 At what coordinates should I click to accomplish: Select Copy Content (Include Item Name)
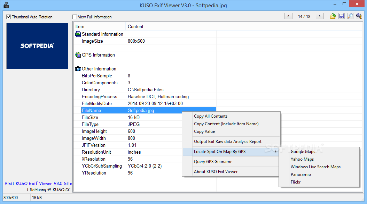(226, 124)
